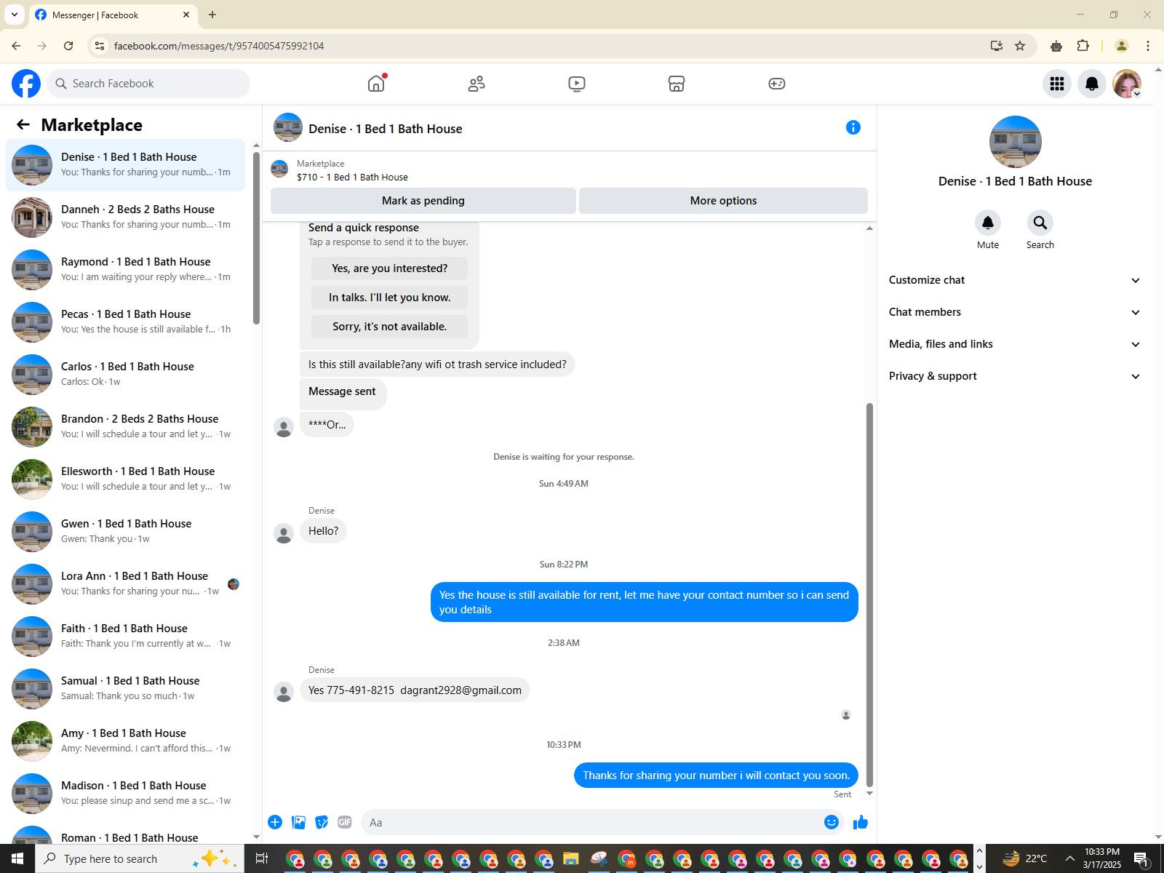Open Faith 1 Bed 1 Bath House chat
The image size is (1164, 873).
click(x=125, y=637)
